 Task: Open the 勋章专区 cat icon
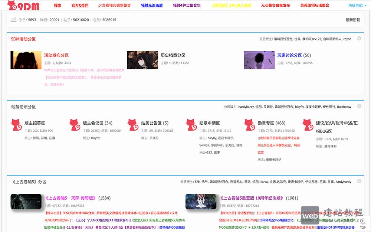pyautogui.click(x=250, y=125)
